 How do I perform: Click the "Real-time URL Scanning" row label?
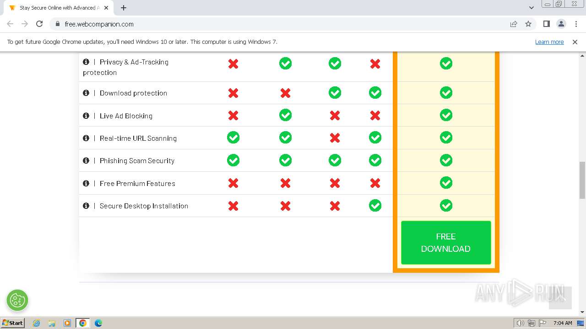point(138,138)
